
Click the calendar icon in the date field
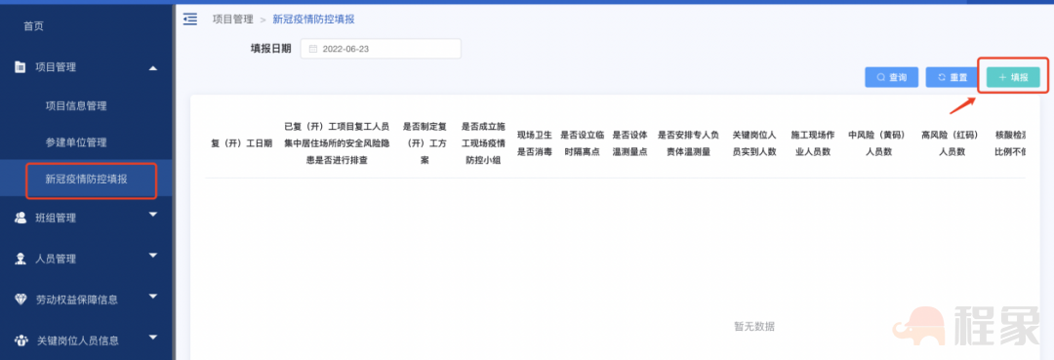click(x=313, y=49)
